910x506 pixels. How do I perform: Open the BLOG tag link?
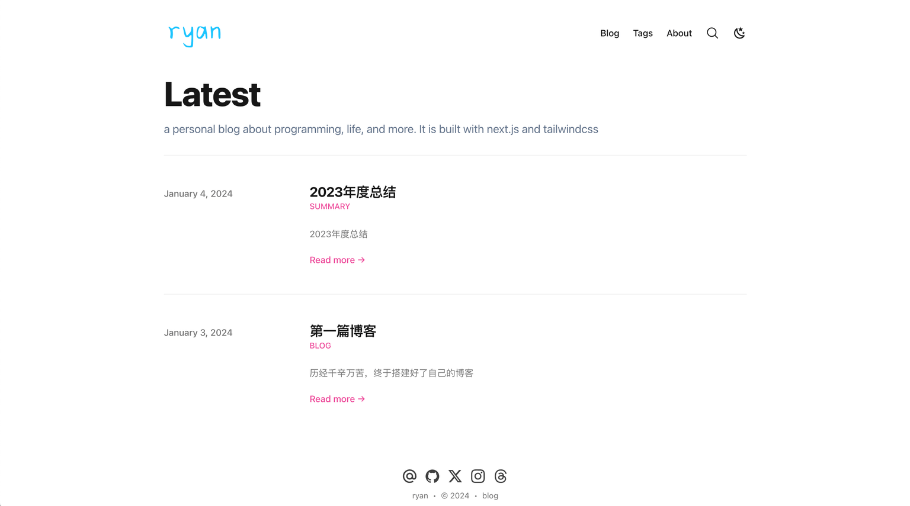320,346
